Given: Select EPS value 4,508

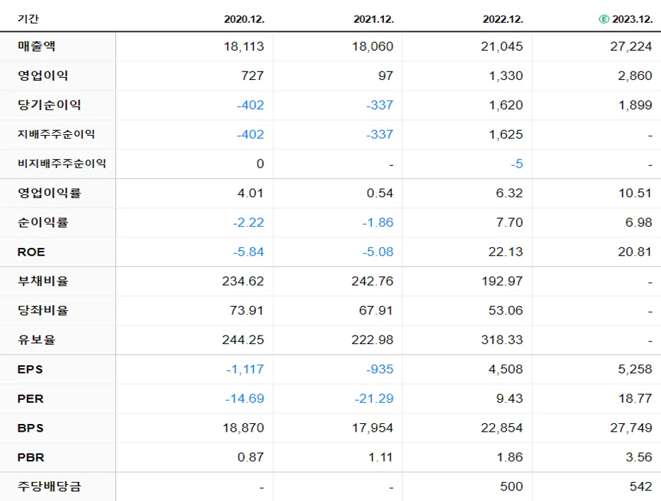Looking at the screenshot, I should tap(506, 370).
